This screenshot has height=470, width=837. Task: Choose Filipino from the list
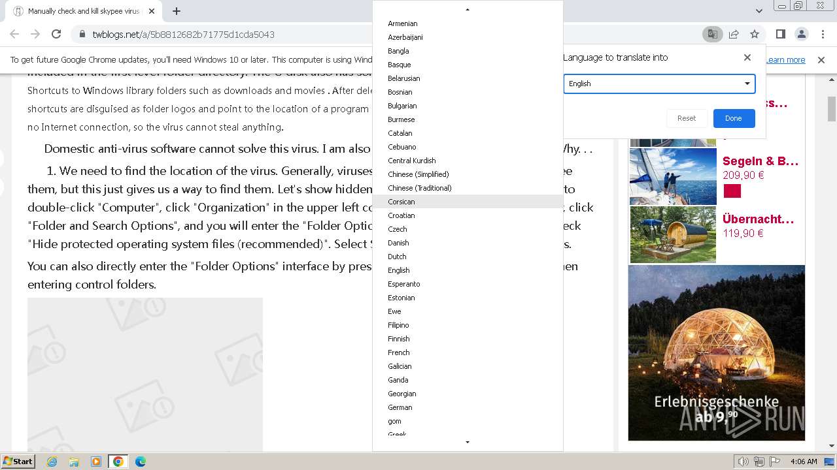468,325
